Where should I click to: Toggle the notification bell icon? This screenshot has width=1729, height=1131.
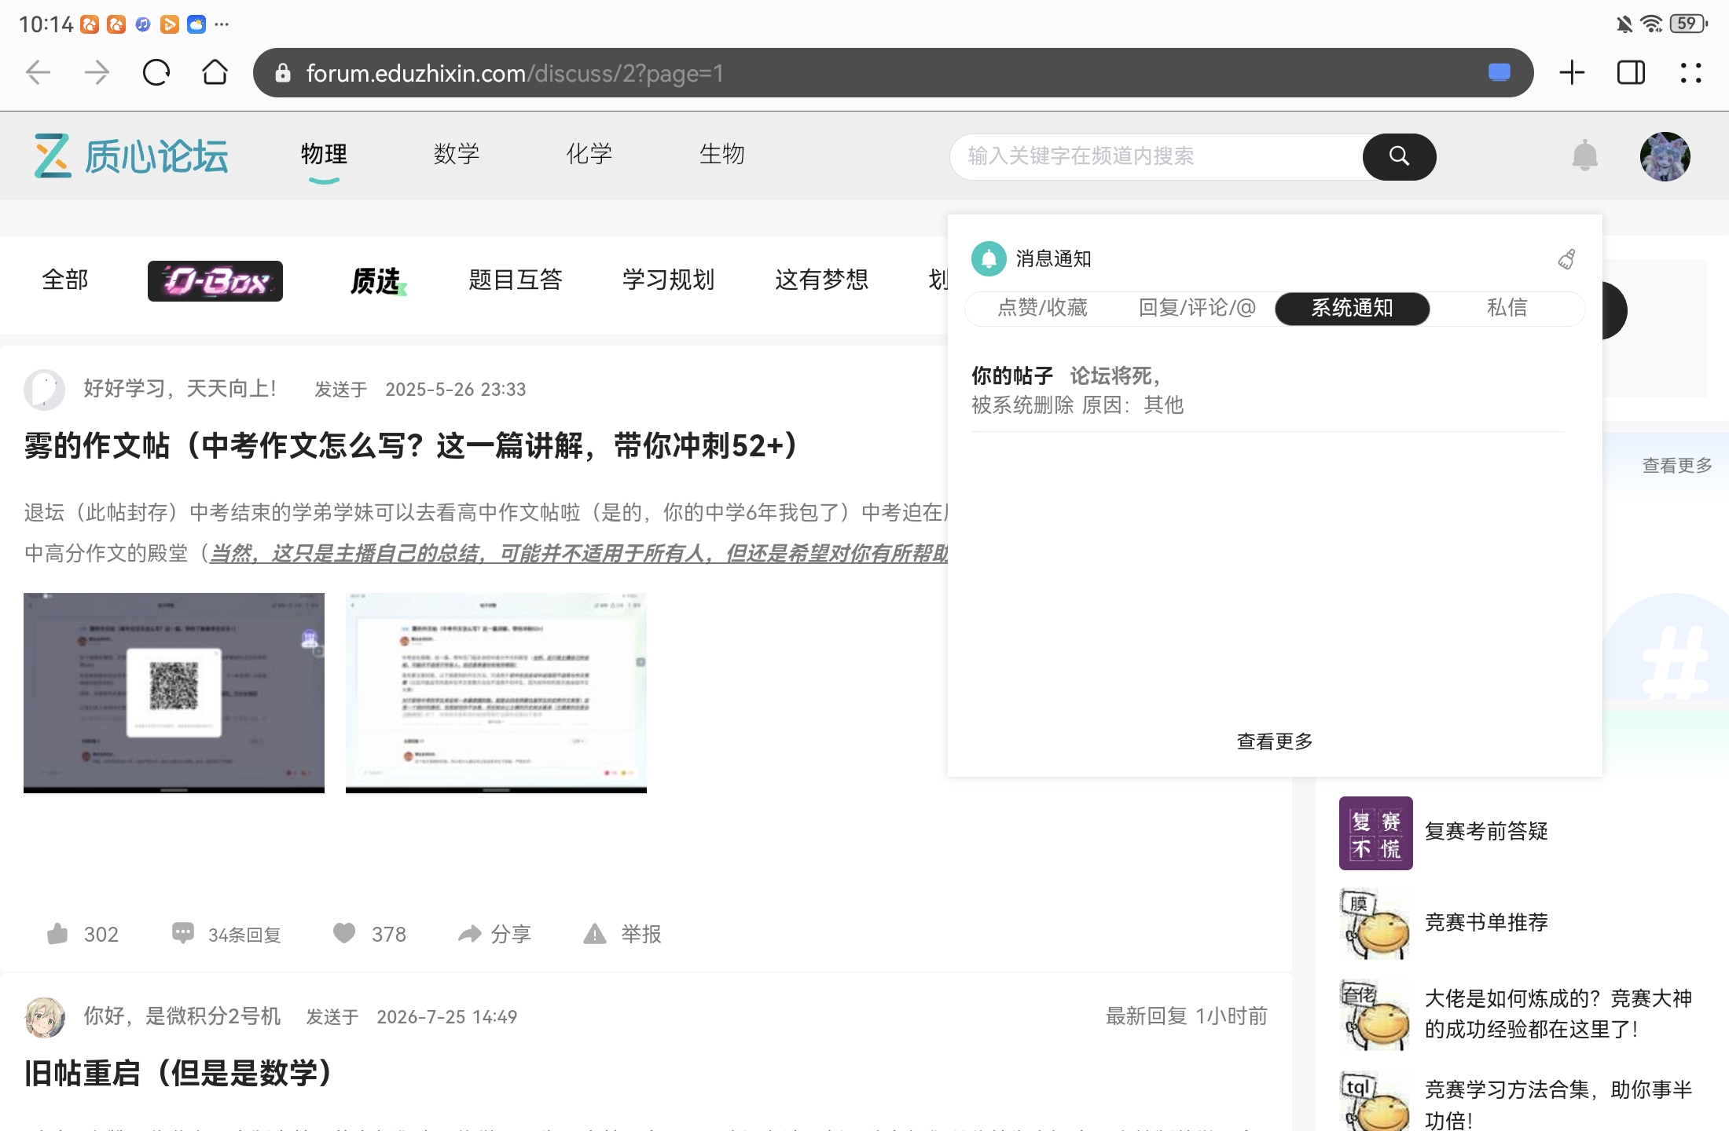(x=1585, y=156)
